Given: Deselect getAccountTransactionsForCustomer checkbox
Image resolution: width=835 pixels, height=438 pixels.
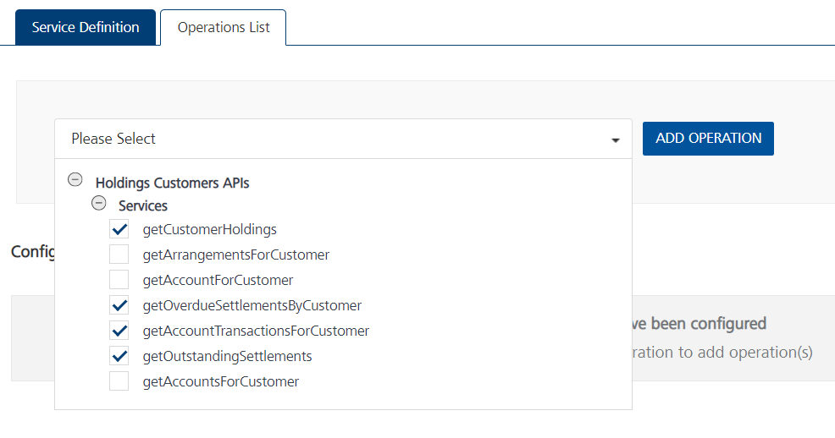Looking at the screenshot, I should (119, 331).
